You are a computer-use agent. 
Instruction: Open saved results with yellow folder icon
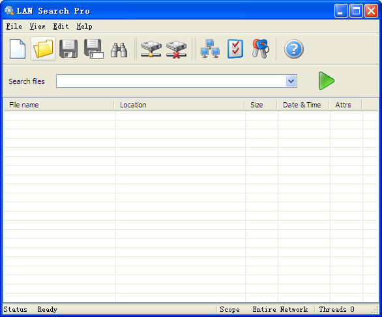tap(43, 49)
